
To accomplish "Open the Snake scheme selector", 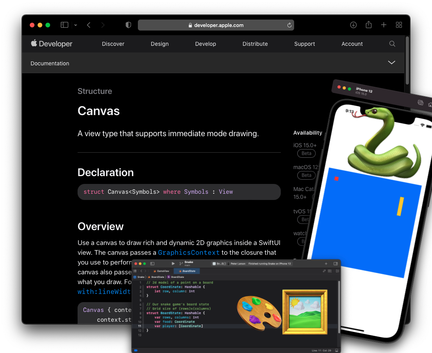I will coord(188,264).
